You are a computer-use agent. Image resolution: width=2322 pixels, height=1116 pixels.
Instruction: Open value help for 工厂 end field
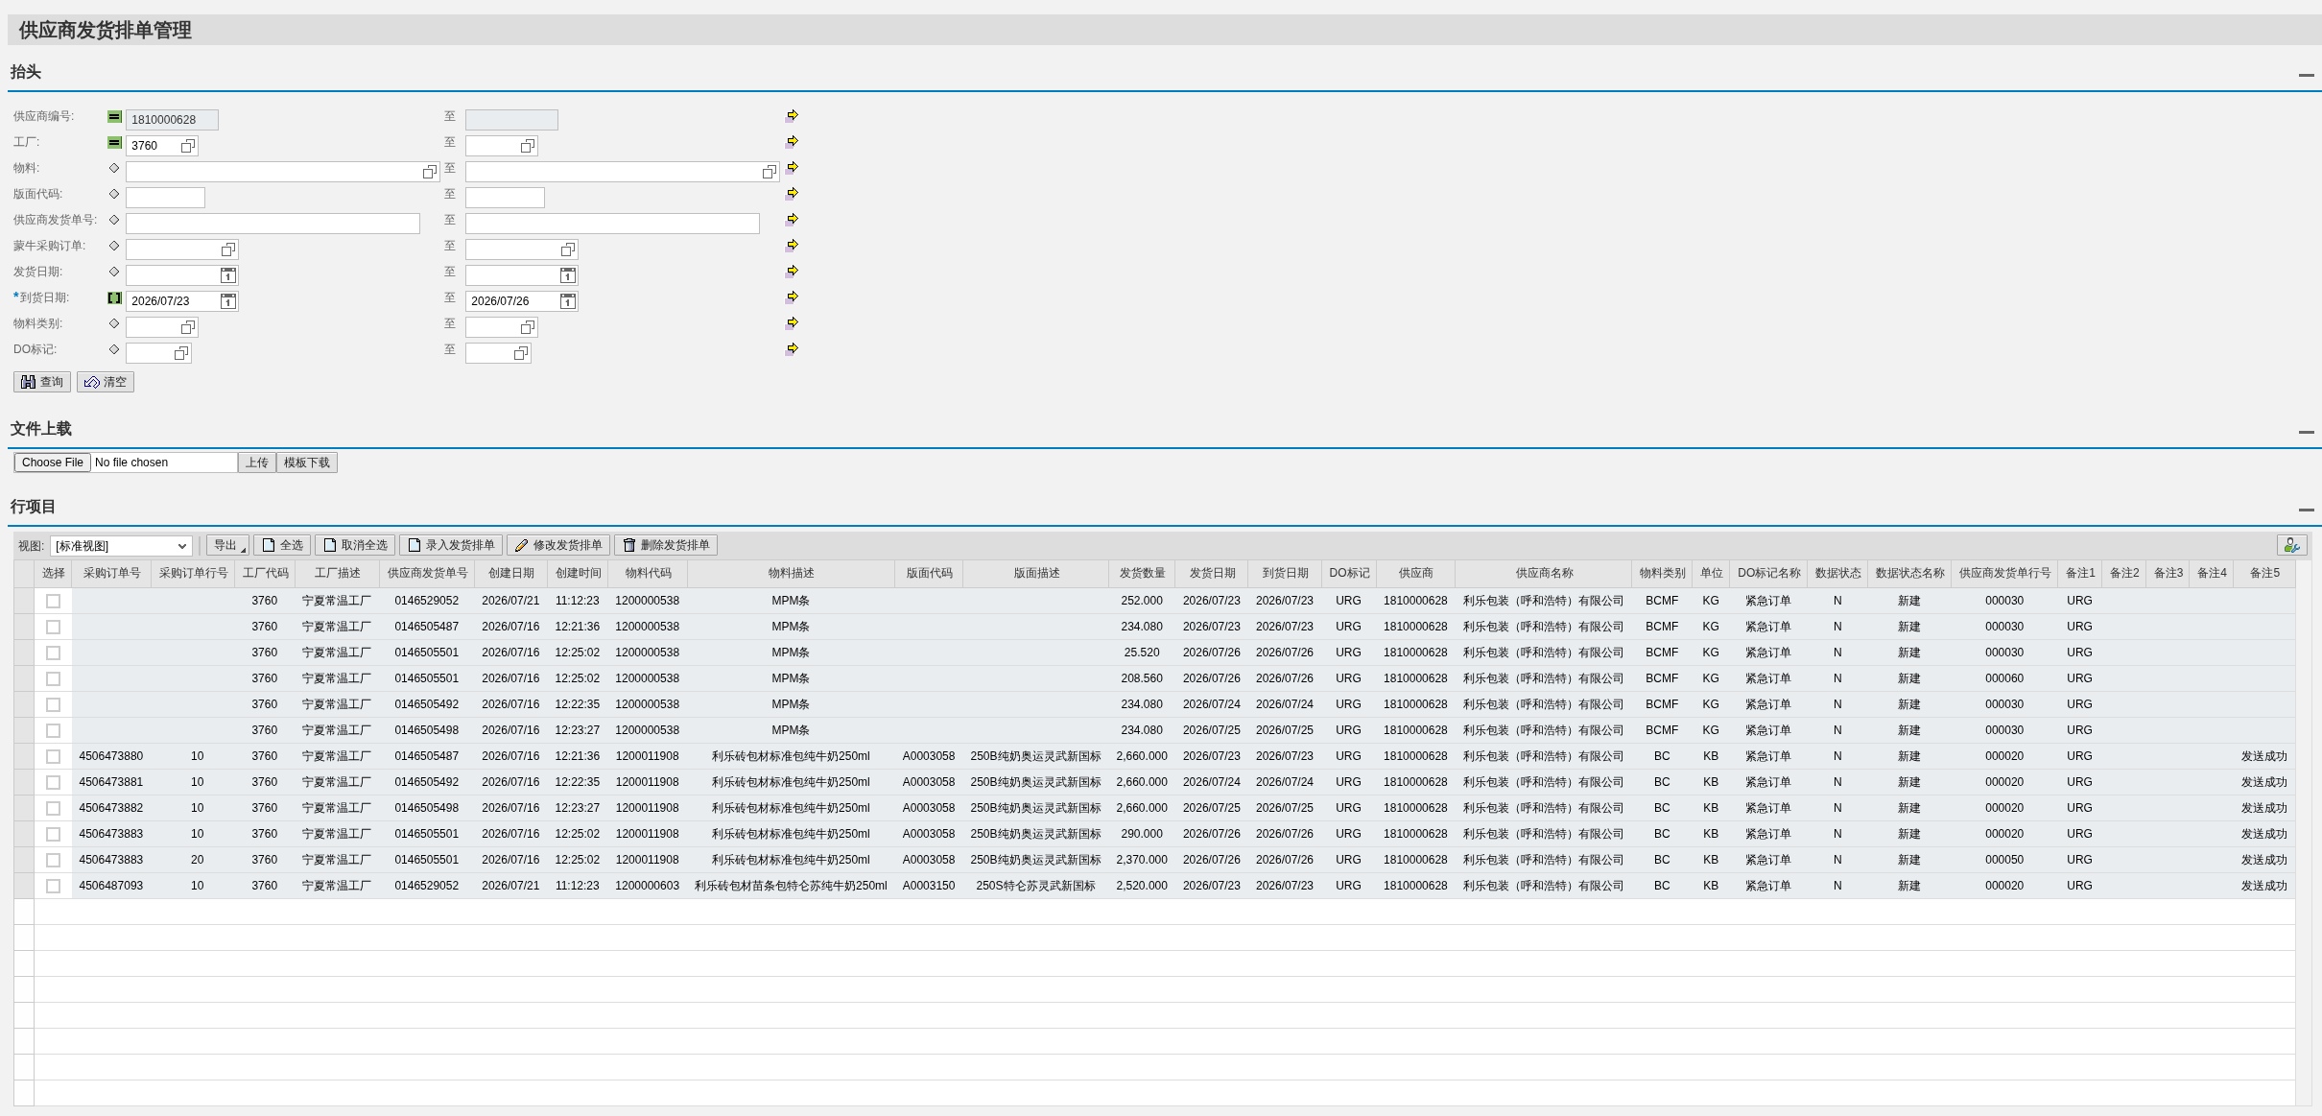[528, 146]
